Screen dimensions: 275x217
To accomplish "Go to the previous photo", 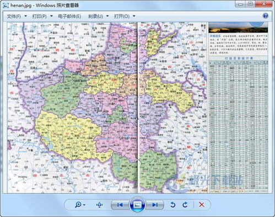I will click(x=120, y=205).
